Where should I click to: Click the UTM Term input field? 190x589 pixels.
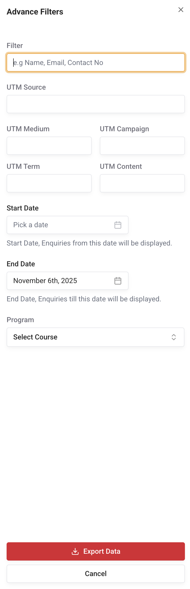(49, 183)
